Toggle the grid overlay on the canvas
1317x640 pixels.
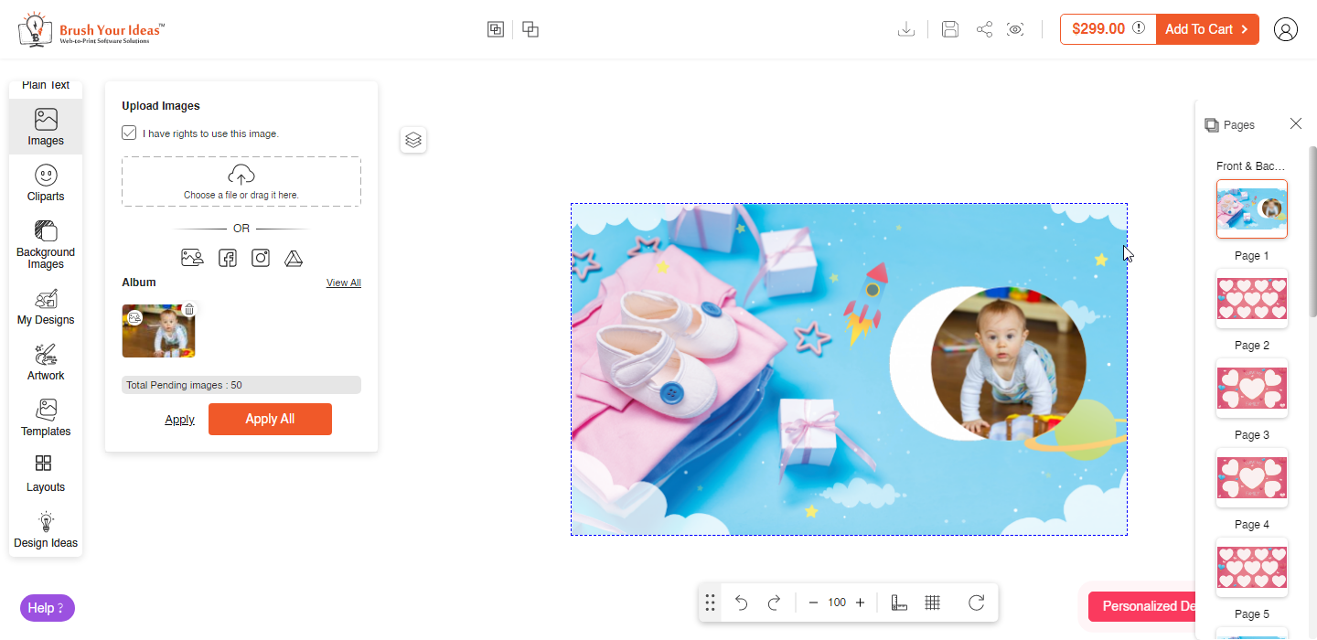(932, 603)
